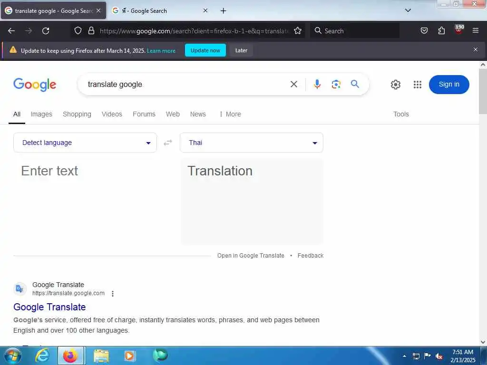Close the second Google Search tab
487x365 pixels.
(x=205, y=10)
